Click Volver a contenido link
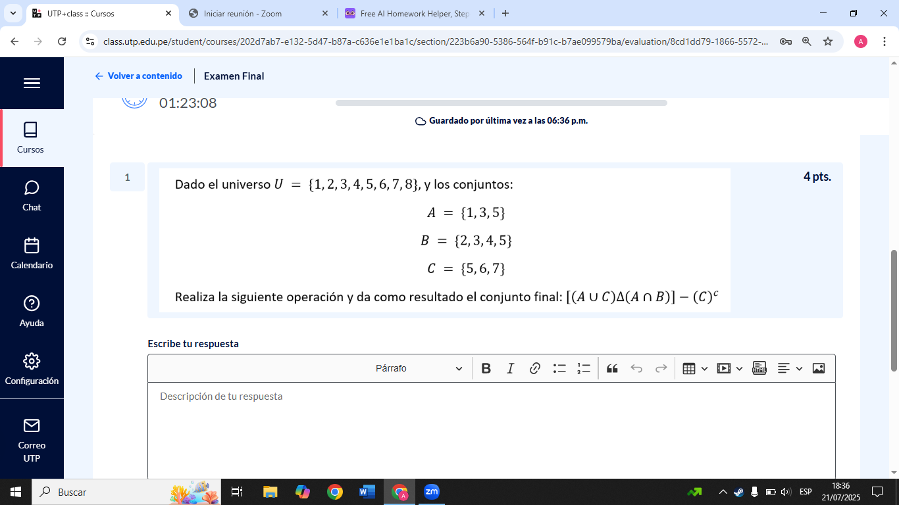The height and width of the screenshot is (505, 899). coord(139,76)
